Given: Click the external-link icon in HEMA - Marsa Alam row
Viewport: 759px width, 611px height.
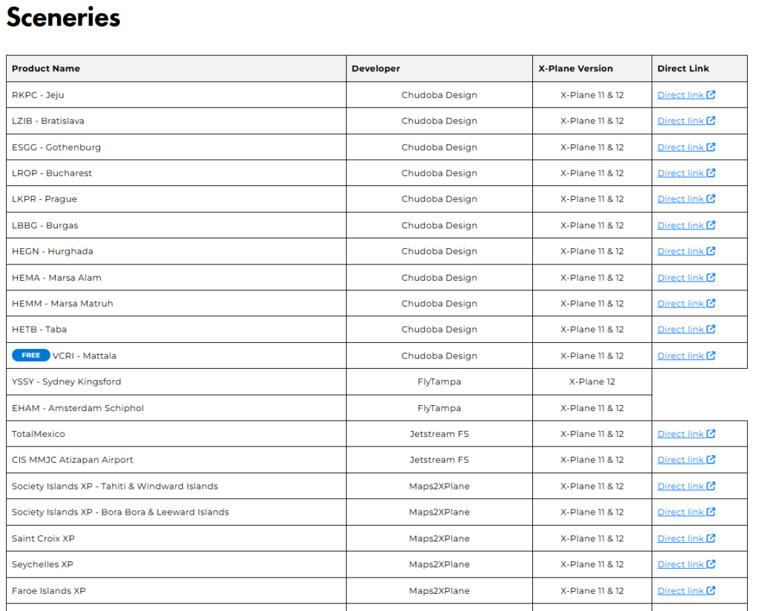Looking at the screenshot, I should (x=711, y=277).
